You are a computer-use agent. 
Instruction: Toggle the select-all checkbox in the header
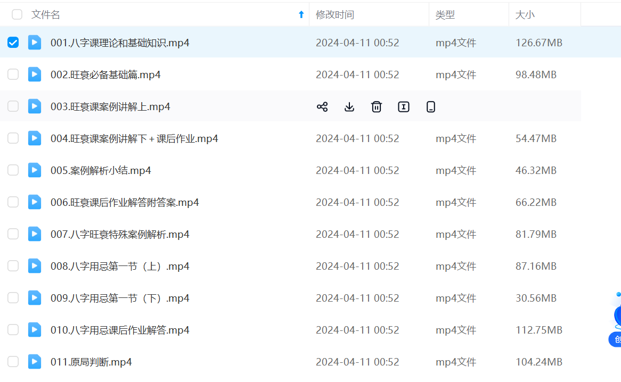pos(17,15)
